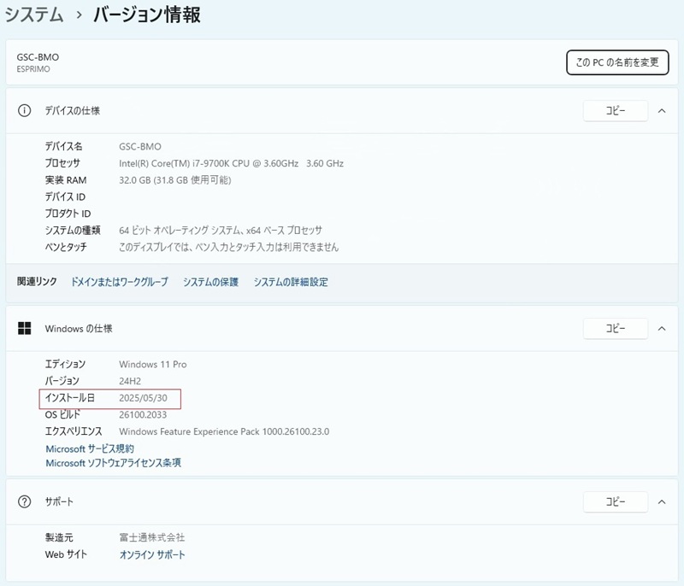Open ドメインまたはワークグループ link

pos(120,282)
